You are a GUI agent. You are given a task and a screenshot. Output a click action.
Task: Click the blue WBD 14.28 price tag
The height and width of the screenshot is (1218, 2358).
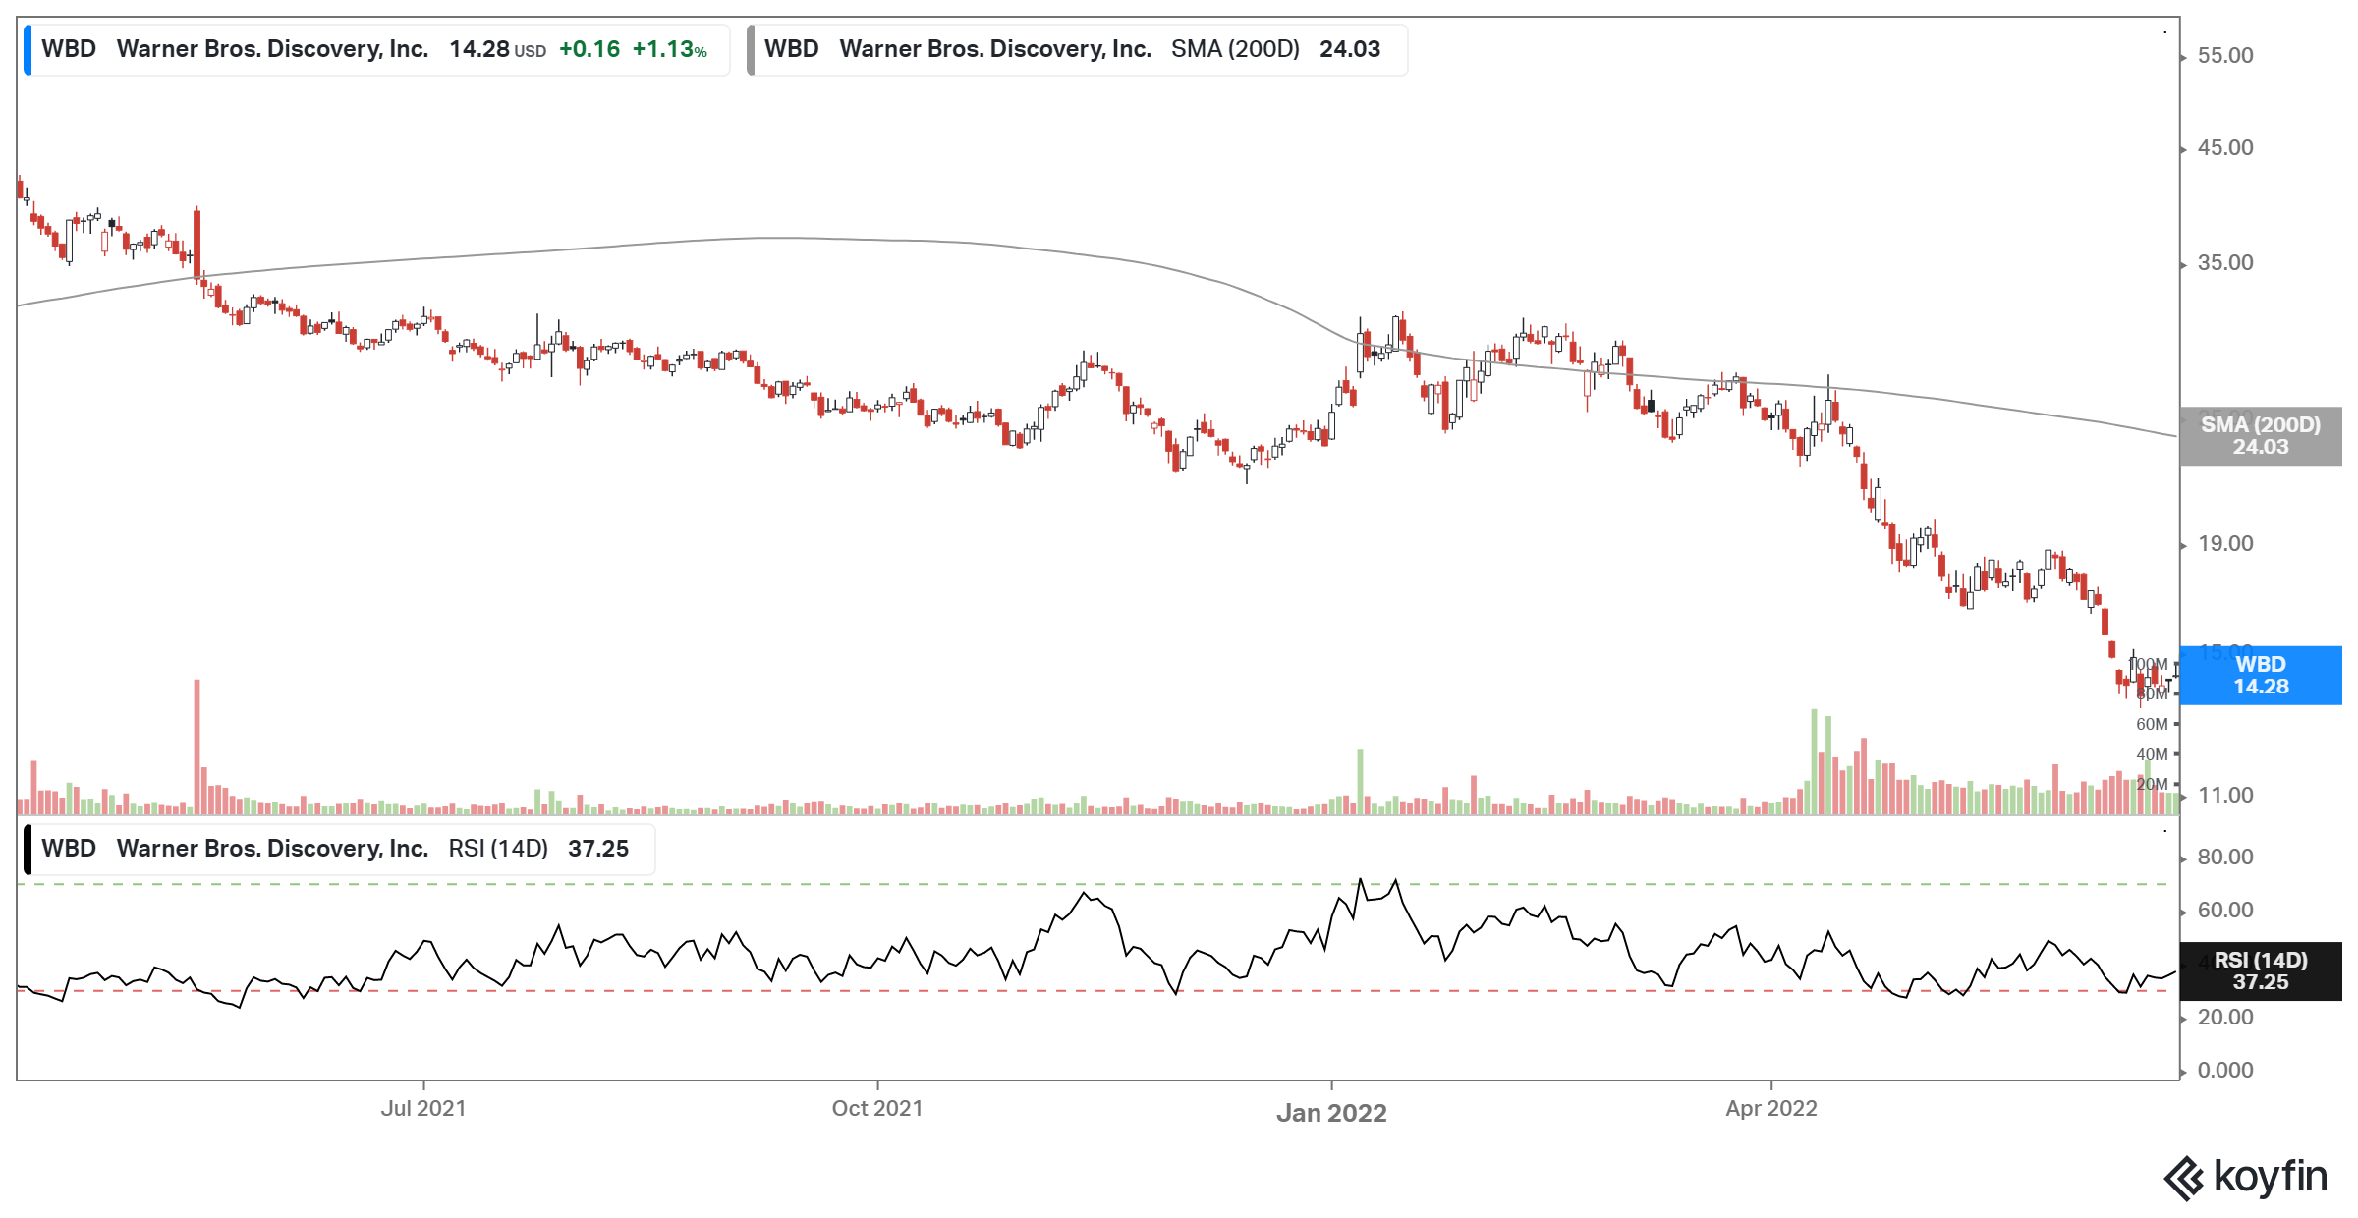click(2260, 676)
